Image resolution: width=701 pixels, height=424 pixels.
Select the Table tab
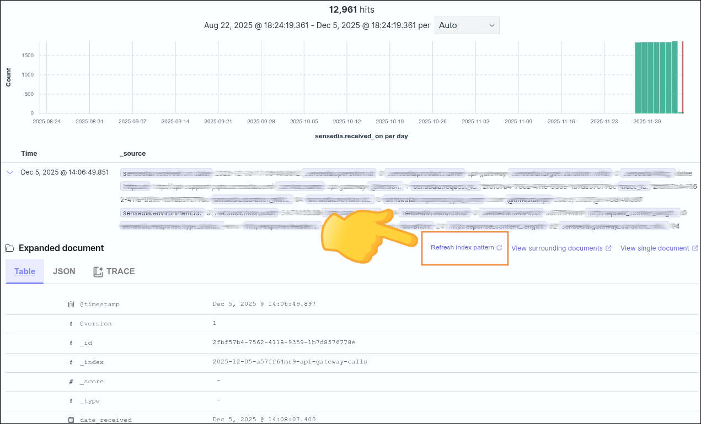[x=24, y=271]
